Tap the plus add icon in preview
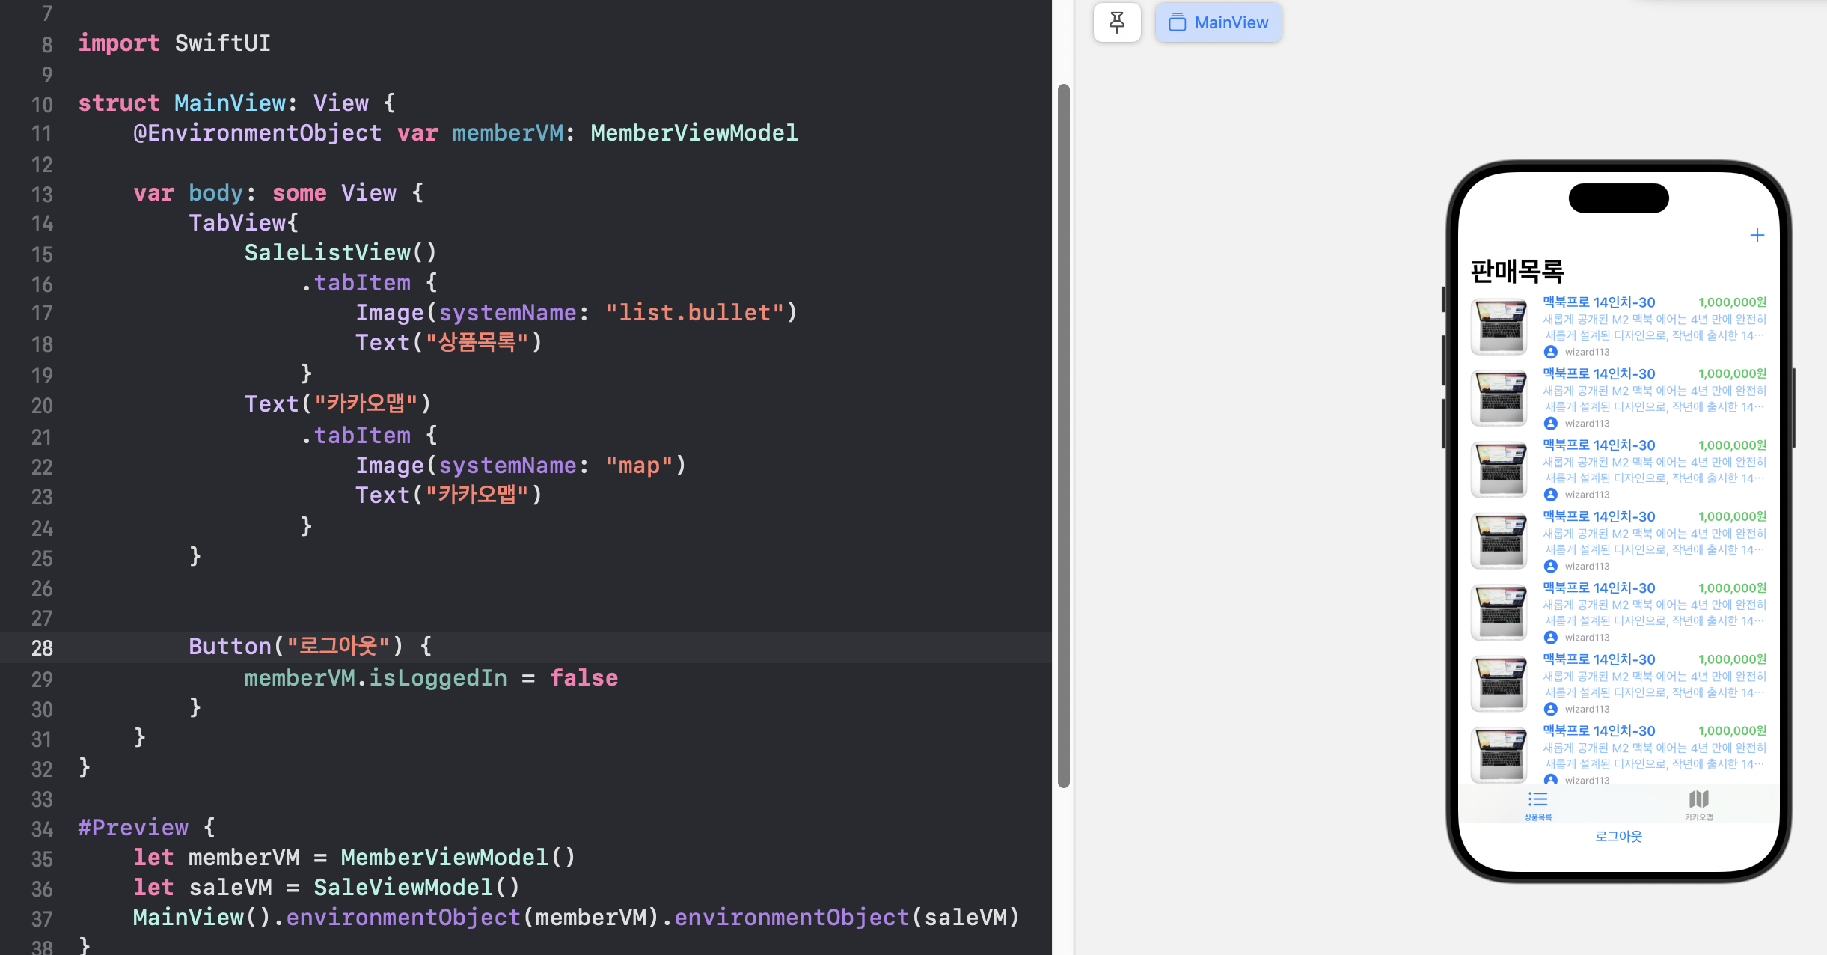This screenshot has width=1827, height=955. click(x=1757, y=236)
